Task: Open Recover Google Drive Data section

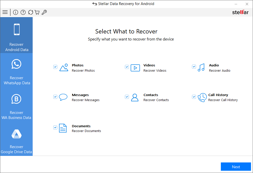Action: pos(16,134)
